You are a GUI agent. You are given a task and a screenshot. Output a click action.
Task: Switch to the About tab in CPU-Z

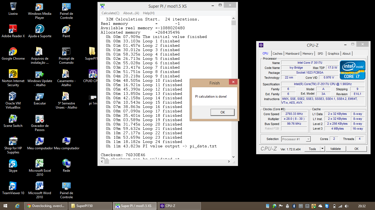tap(346, 54)
